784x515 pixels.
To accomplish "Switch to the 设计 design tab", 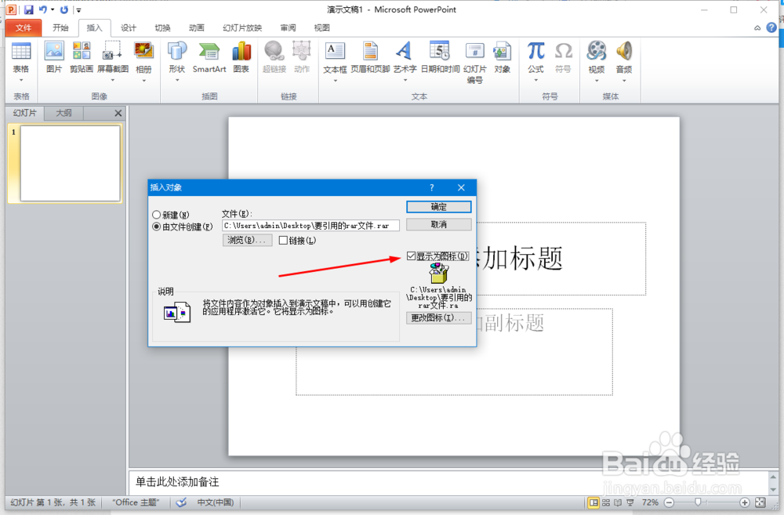I will point(129,28).
